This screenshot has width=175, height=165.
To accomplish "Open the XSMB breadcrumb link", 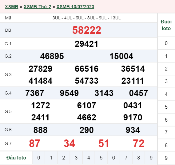I will [x=11, y=7].
